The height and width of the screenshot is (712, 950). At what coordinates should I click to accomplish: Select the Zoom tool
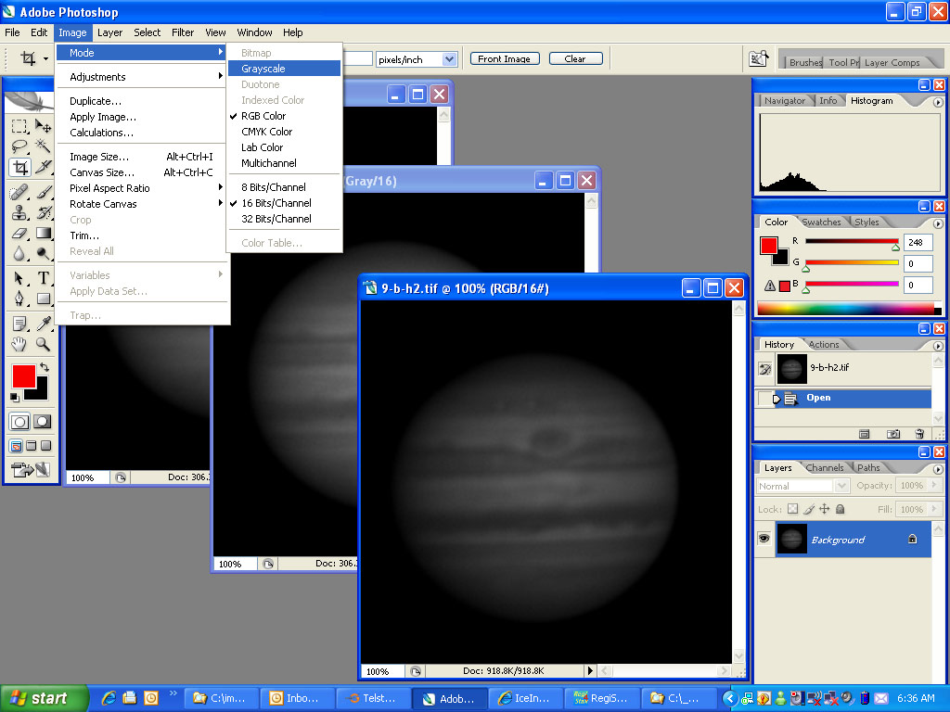(x=43, y=344)
